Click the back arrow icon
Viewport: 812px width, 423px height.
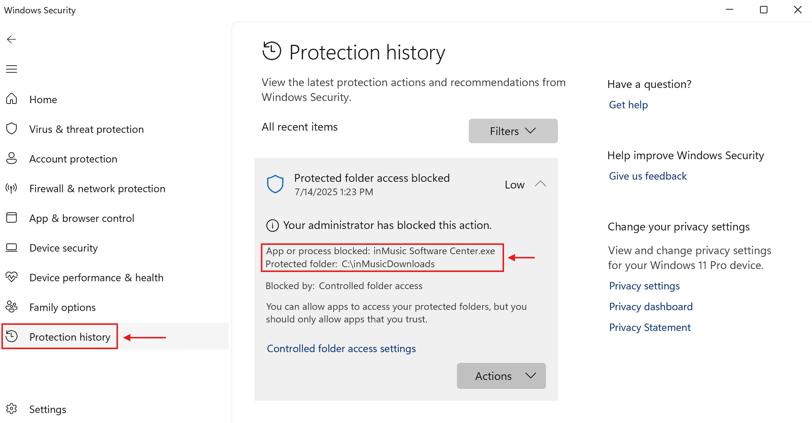coord(12,39)
